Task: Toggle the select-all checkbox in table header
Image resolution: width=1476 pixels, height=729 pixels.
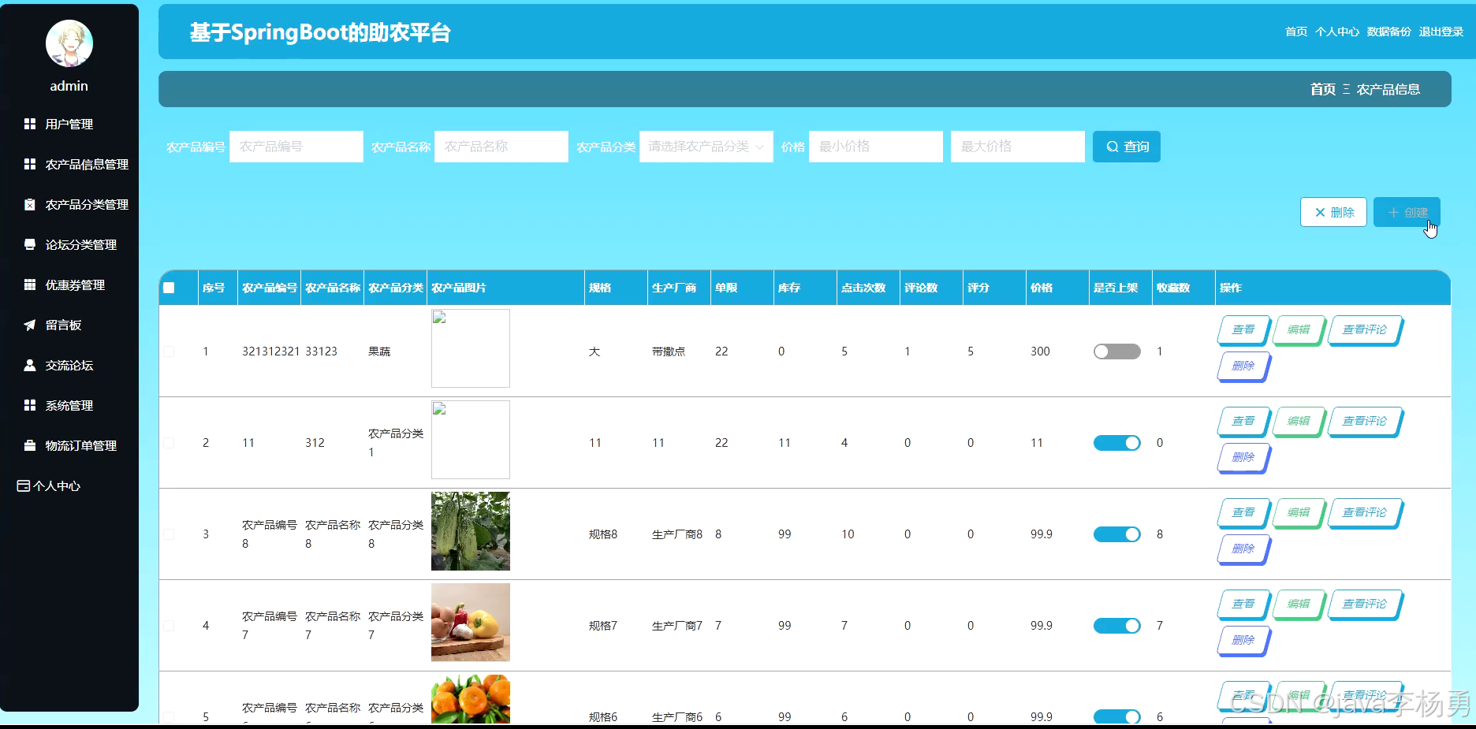Action: click(169, 288)
